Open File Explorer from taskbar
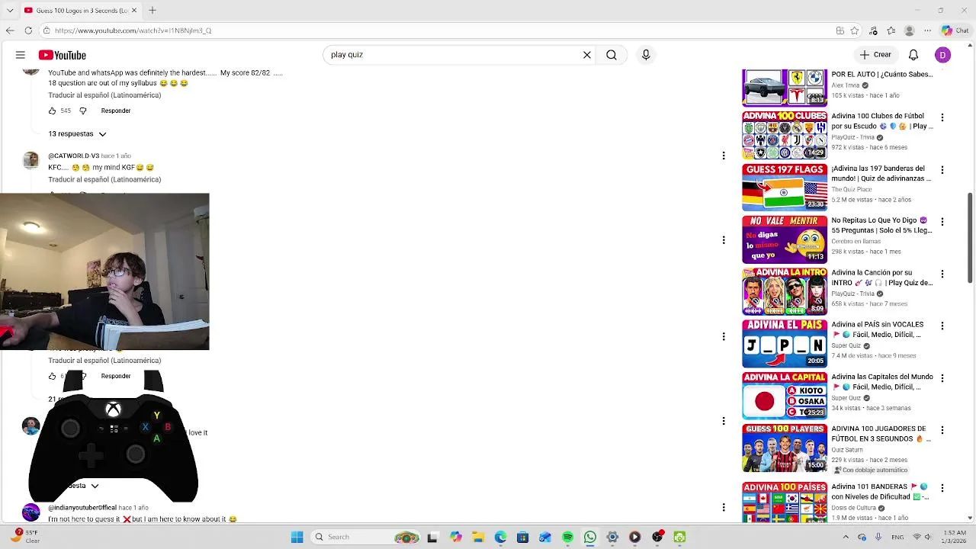This screenshot has height=549, width=976. (478, 537)
